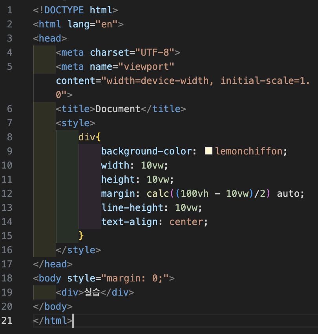Screen dimensions: 318x334
Task: Click the width property on line 10
Action: pos(115,165)
